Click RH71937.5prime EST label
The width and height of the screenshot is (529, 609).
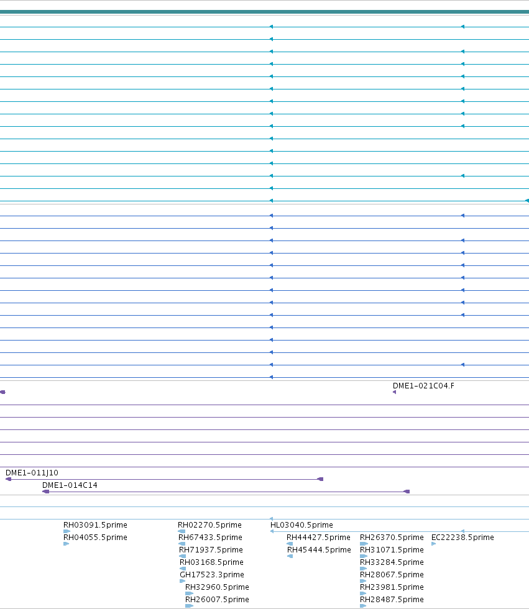click(x=211, y=549)
